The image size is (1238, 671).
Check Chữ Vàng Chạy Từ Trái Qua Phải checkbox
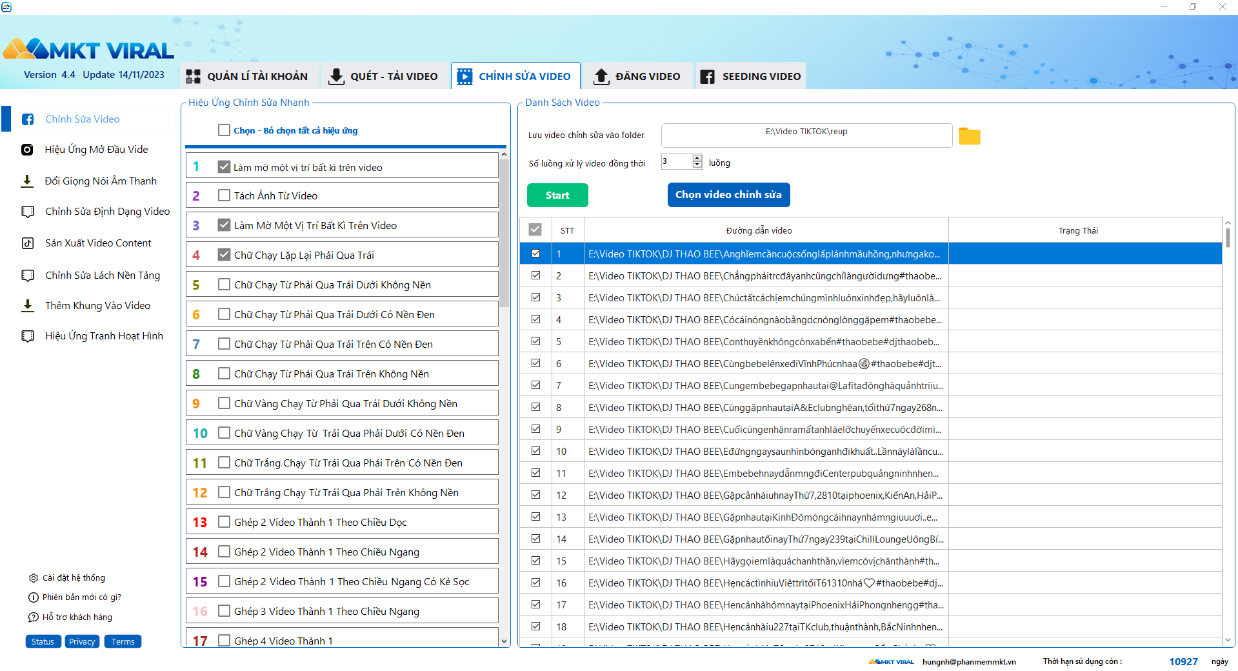[x=224, y=432]
